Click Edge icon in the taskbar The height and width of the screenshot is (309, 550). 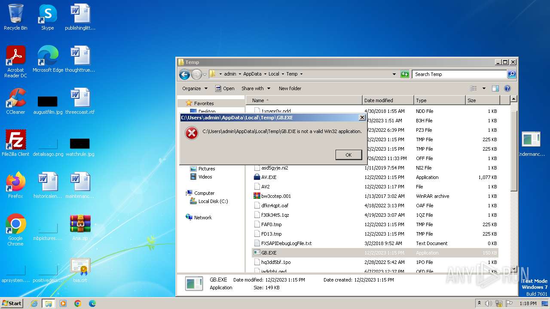click(x=92, y=303)
